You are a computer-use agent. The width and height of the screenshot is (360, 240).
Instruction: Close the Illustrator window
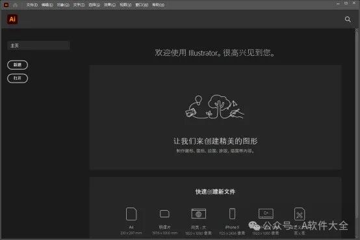click(354, 3)
